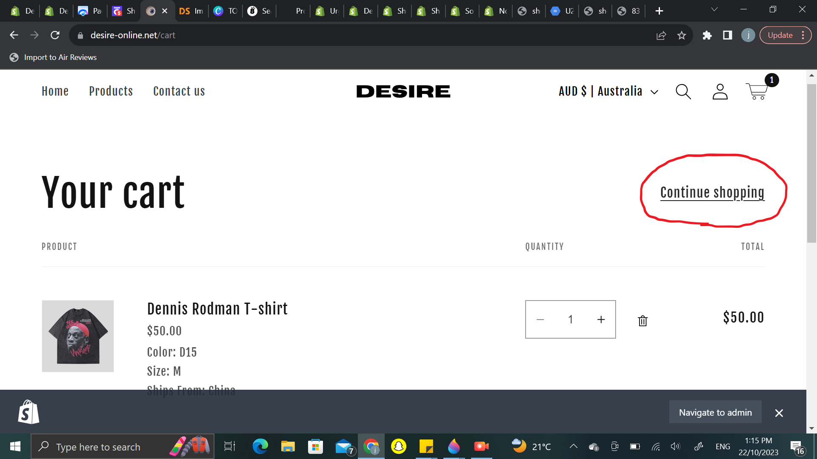The height and width of the screenshot is (459, 817).
Task: Expand the AUD $ | Australia currency dropdown
Action: click(608, 91)
